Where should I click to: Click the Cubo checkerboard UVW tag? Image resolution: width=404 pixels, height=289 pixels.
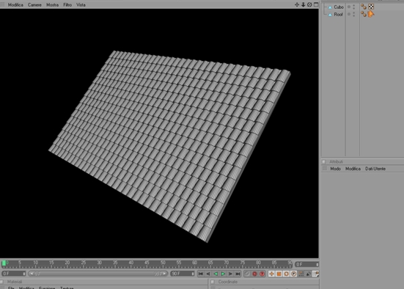[371, 7]
